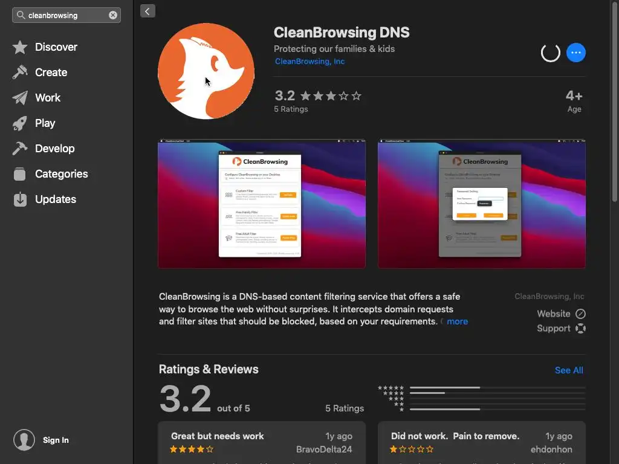Viewport: 619px width, 464px height.
Task: Click the '5 Ratings' text under the stars
Action: [x=291, y=109]
